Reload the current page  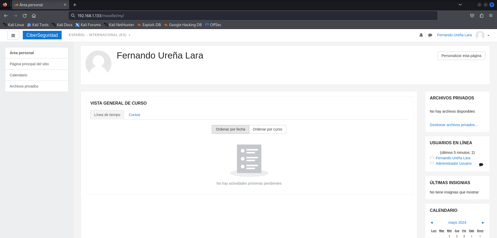coord(25,16)
